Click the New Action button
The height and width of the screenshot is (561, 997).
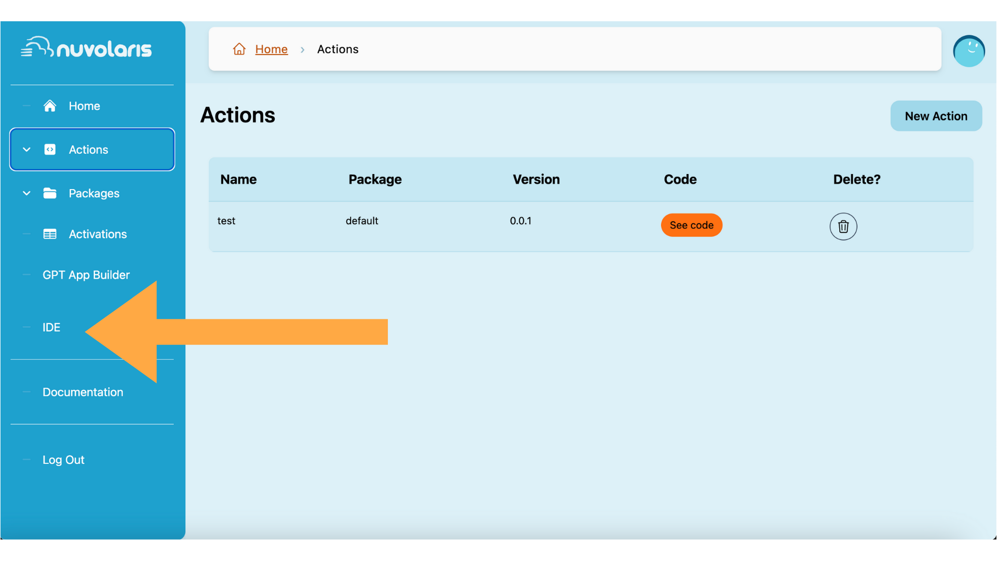[936, 115]
